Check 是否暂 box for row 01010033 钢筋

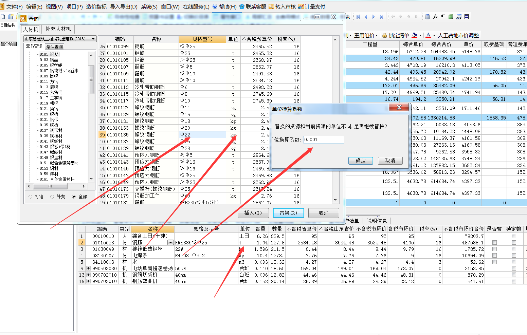tap(494, 243)
